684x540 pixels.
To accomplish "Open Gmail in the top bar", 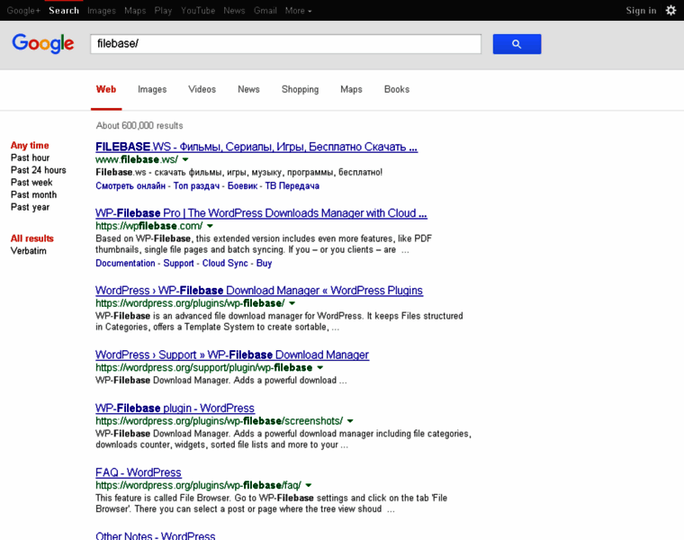I will [x=265, y=11].
